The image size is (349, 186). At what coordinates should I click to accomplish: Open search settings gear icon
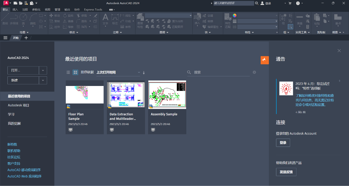click(x=254, y=72)
